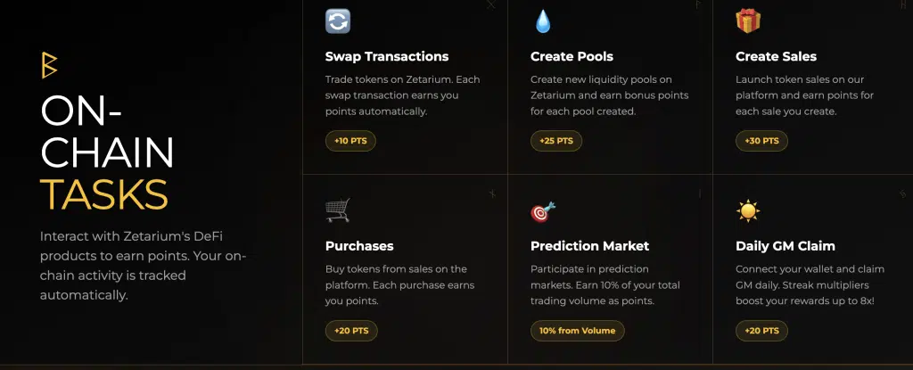This screenshot has height=370, width=913.
Task: Click the sun Daily GM icon
Action: (748, 211)
